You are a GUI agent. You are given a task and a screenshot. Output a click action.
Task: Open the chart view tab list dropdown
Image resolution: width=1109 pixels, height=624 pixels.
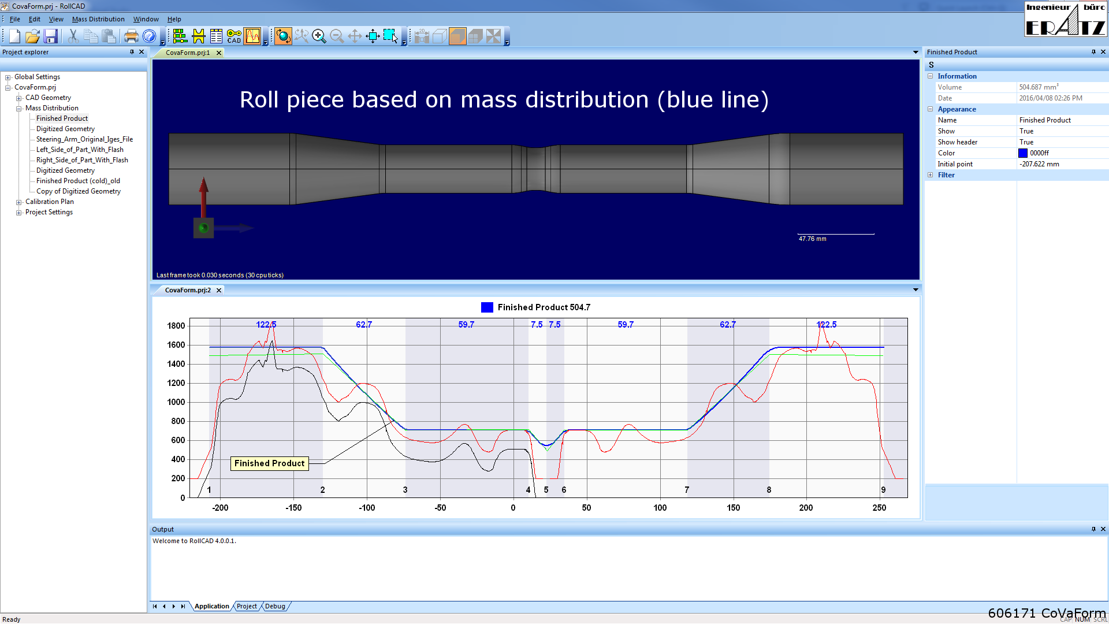[x=916, y=290]
